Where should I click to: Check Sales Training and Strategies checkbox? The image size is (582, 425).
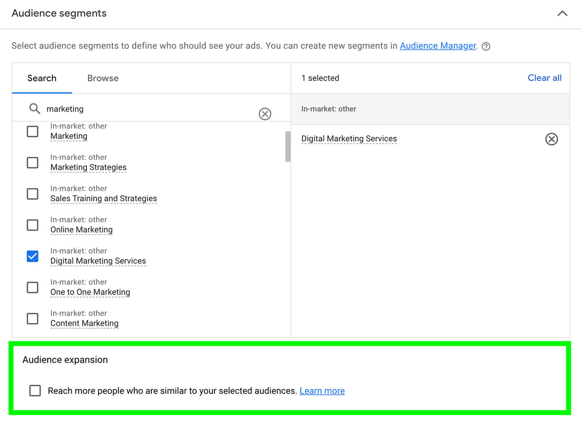tap(33, 194)
